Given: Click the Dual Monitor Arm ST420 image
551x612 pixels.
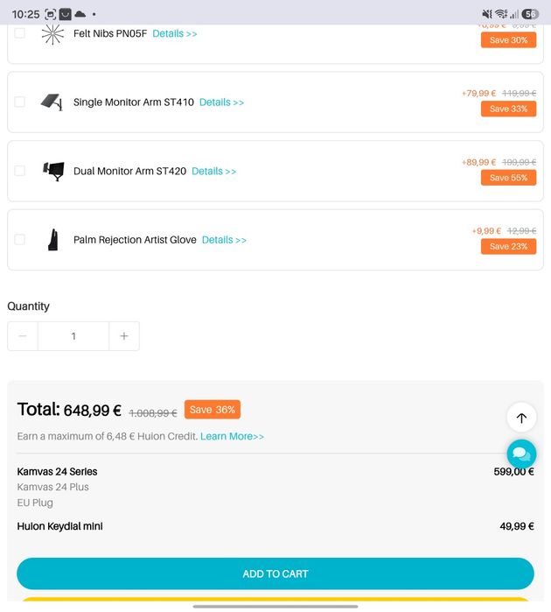Looking at the screenshot, I should 53,171.
